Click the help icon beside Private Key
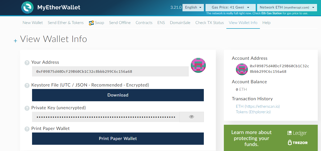This screenshot has width=321, height=151. (x=27, y=108)
